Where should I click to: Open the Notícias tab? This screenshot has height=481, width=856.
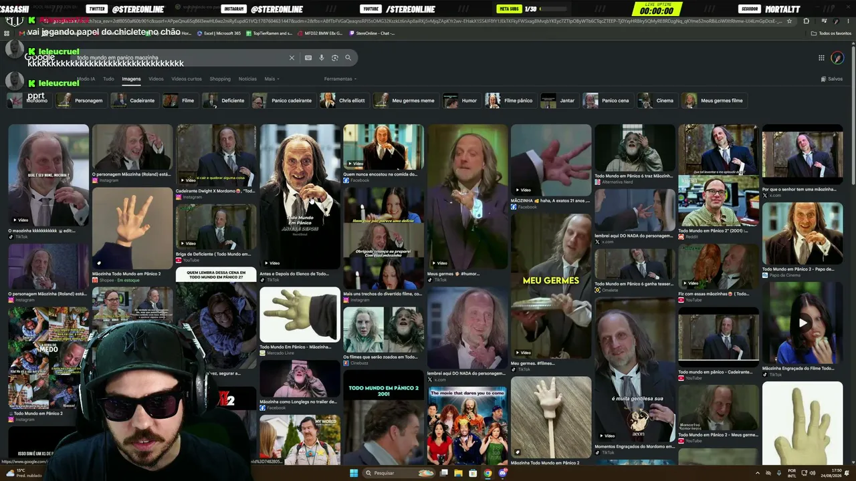point(247,79)
